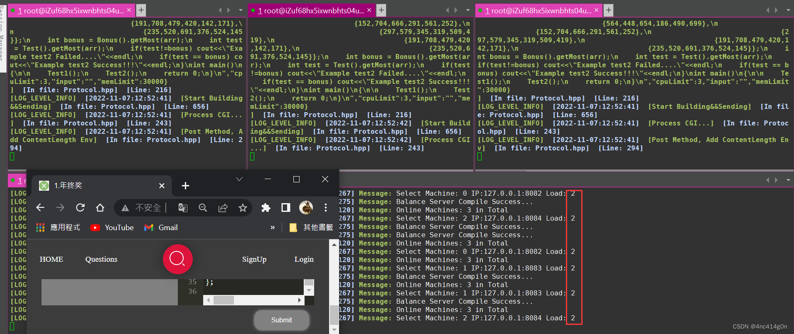Viewport: 794px width, 334px height.
Task: Submit the code with Submit button
Action: pos(282,320)
